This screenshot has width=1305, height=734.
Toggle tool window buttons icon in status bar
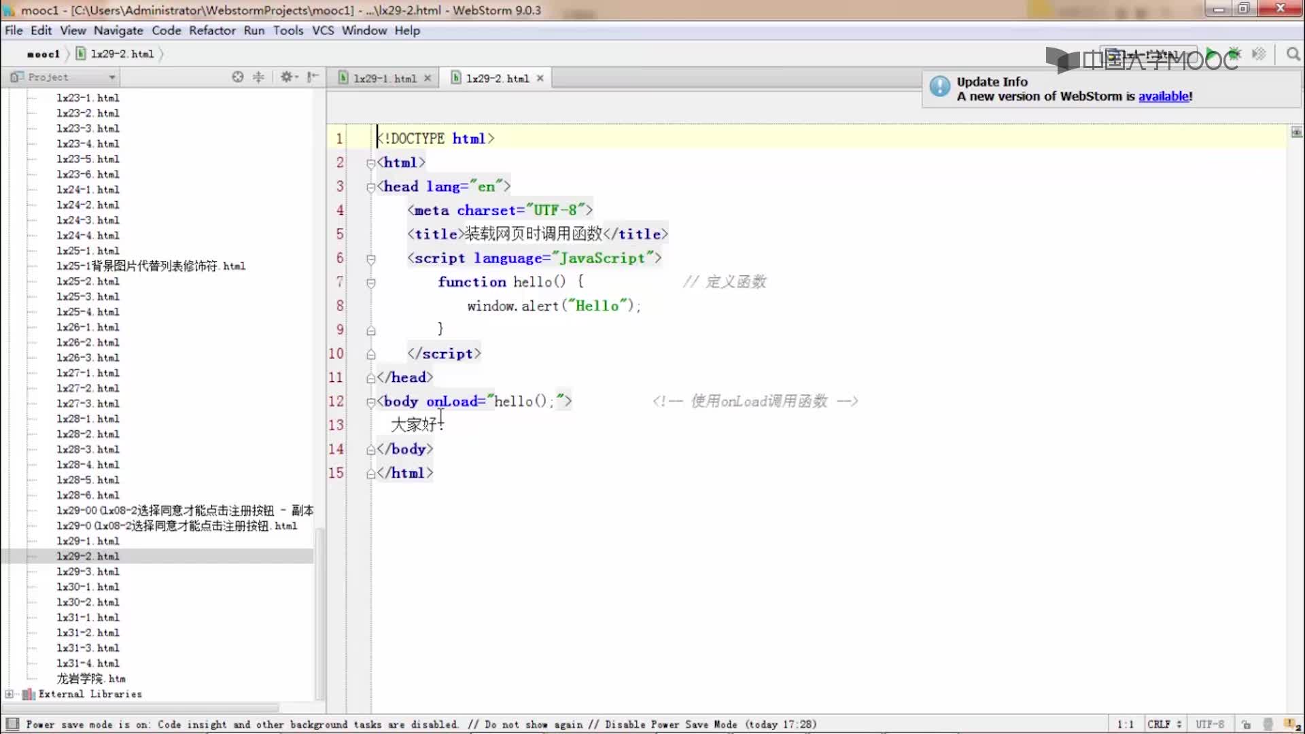(12, 724)
